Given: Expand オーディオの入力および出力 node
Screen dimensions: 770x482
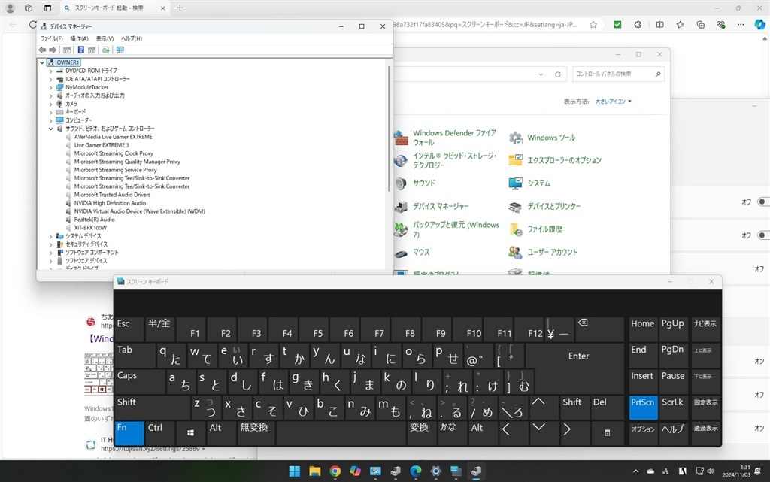Looking at the screenshot, I should pos(50,96).
